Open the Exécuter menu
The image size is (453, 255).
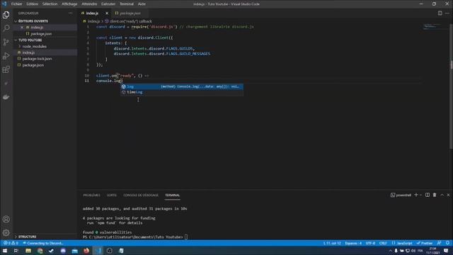[108, 4]
